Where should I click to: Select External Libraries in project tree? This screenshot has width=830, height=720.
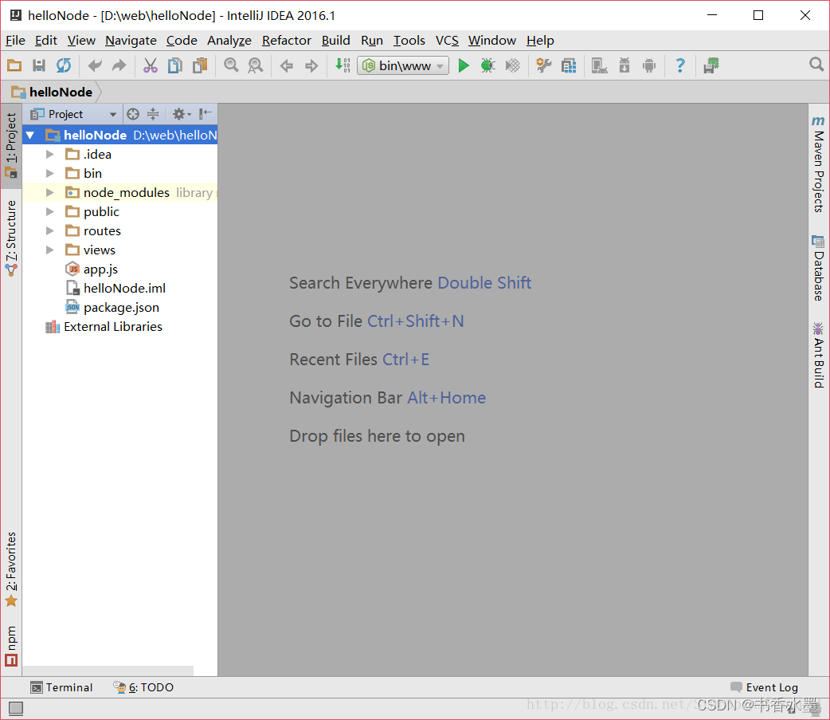point(104,326)
